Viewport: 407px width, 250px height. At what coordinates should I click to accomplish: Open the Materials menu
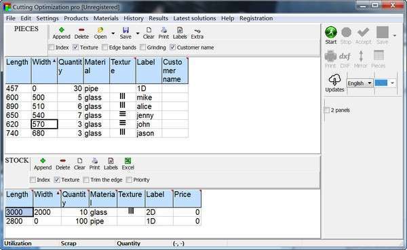106,18
